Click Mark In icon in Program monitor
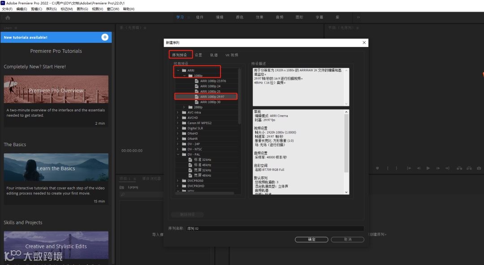Image resolution: width=484 pixels, height=265 pixels. pos(388,168)
